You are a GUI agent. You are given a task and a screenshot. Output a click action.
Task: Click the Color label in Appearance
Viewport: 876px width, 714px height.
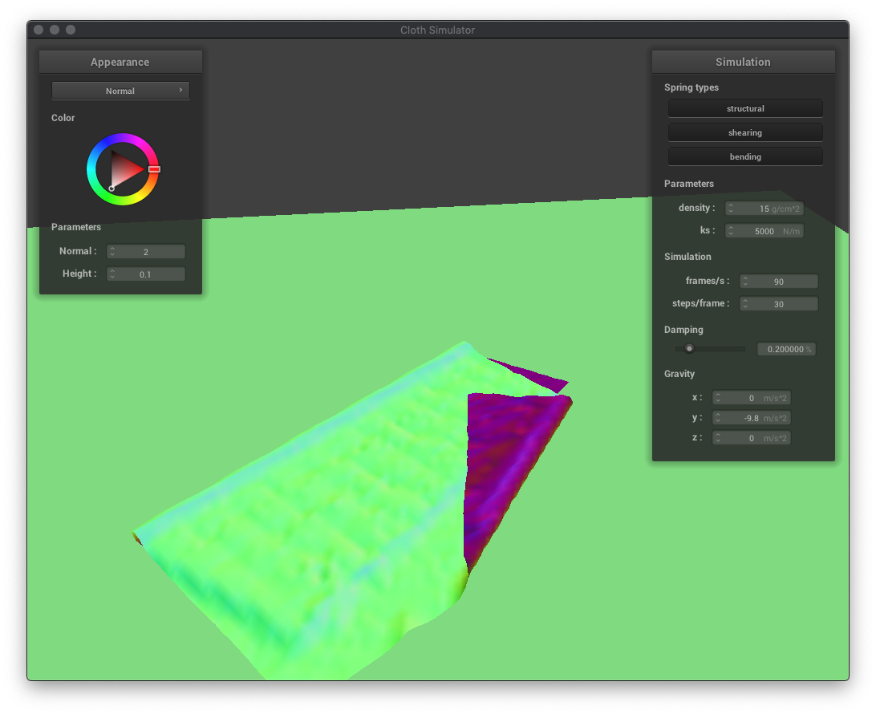pos(63,118)
